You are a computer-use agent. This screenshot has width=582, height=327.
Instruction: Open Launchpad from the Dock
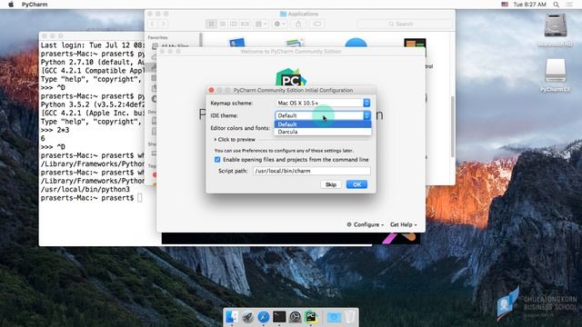pyautogui.click(x=247, y=317)
